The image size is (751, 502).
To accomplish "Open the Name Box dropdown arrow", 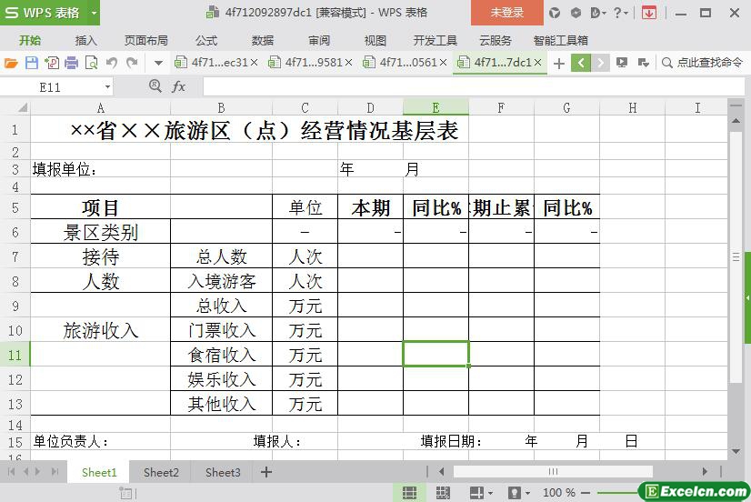I will 108,87.
